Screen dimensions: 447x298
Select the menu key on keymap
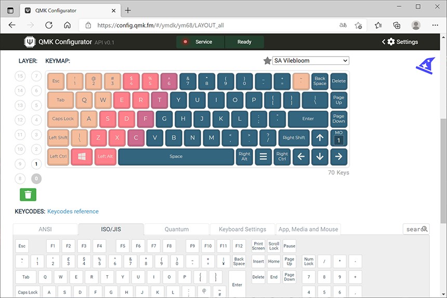pyautogui.click(x=263, y=156)
